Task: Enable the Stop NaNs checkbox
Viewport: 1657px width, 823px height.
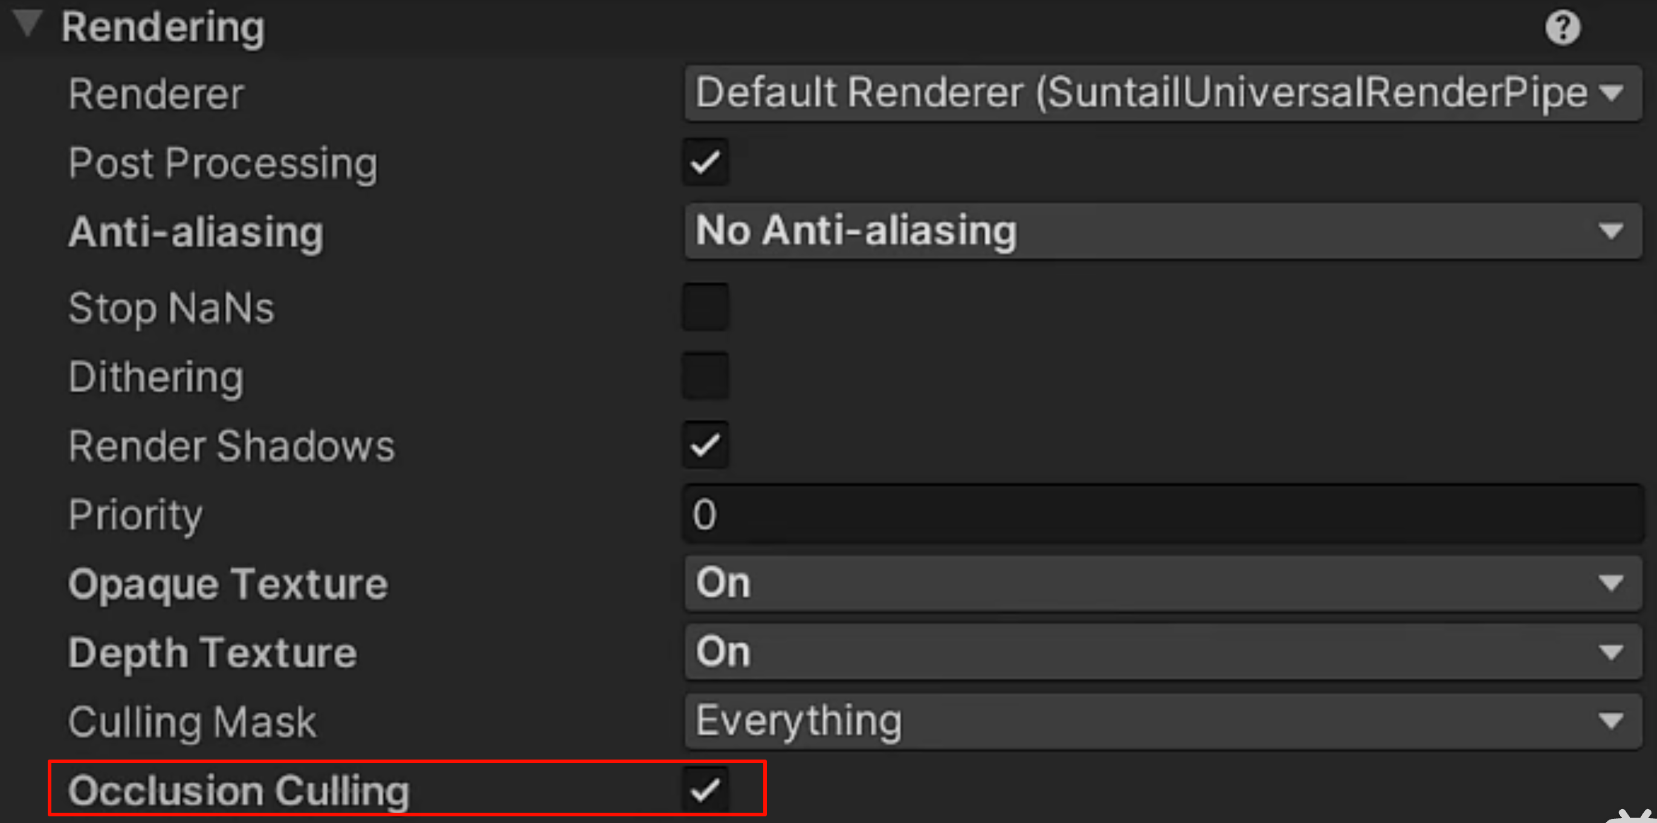Action: point(706,307)
